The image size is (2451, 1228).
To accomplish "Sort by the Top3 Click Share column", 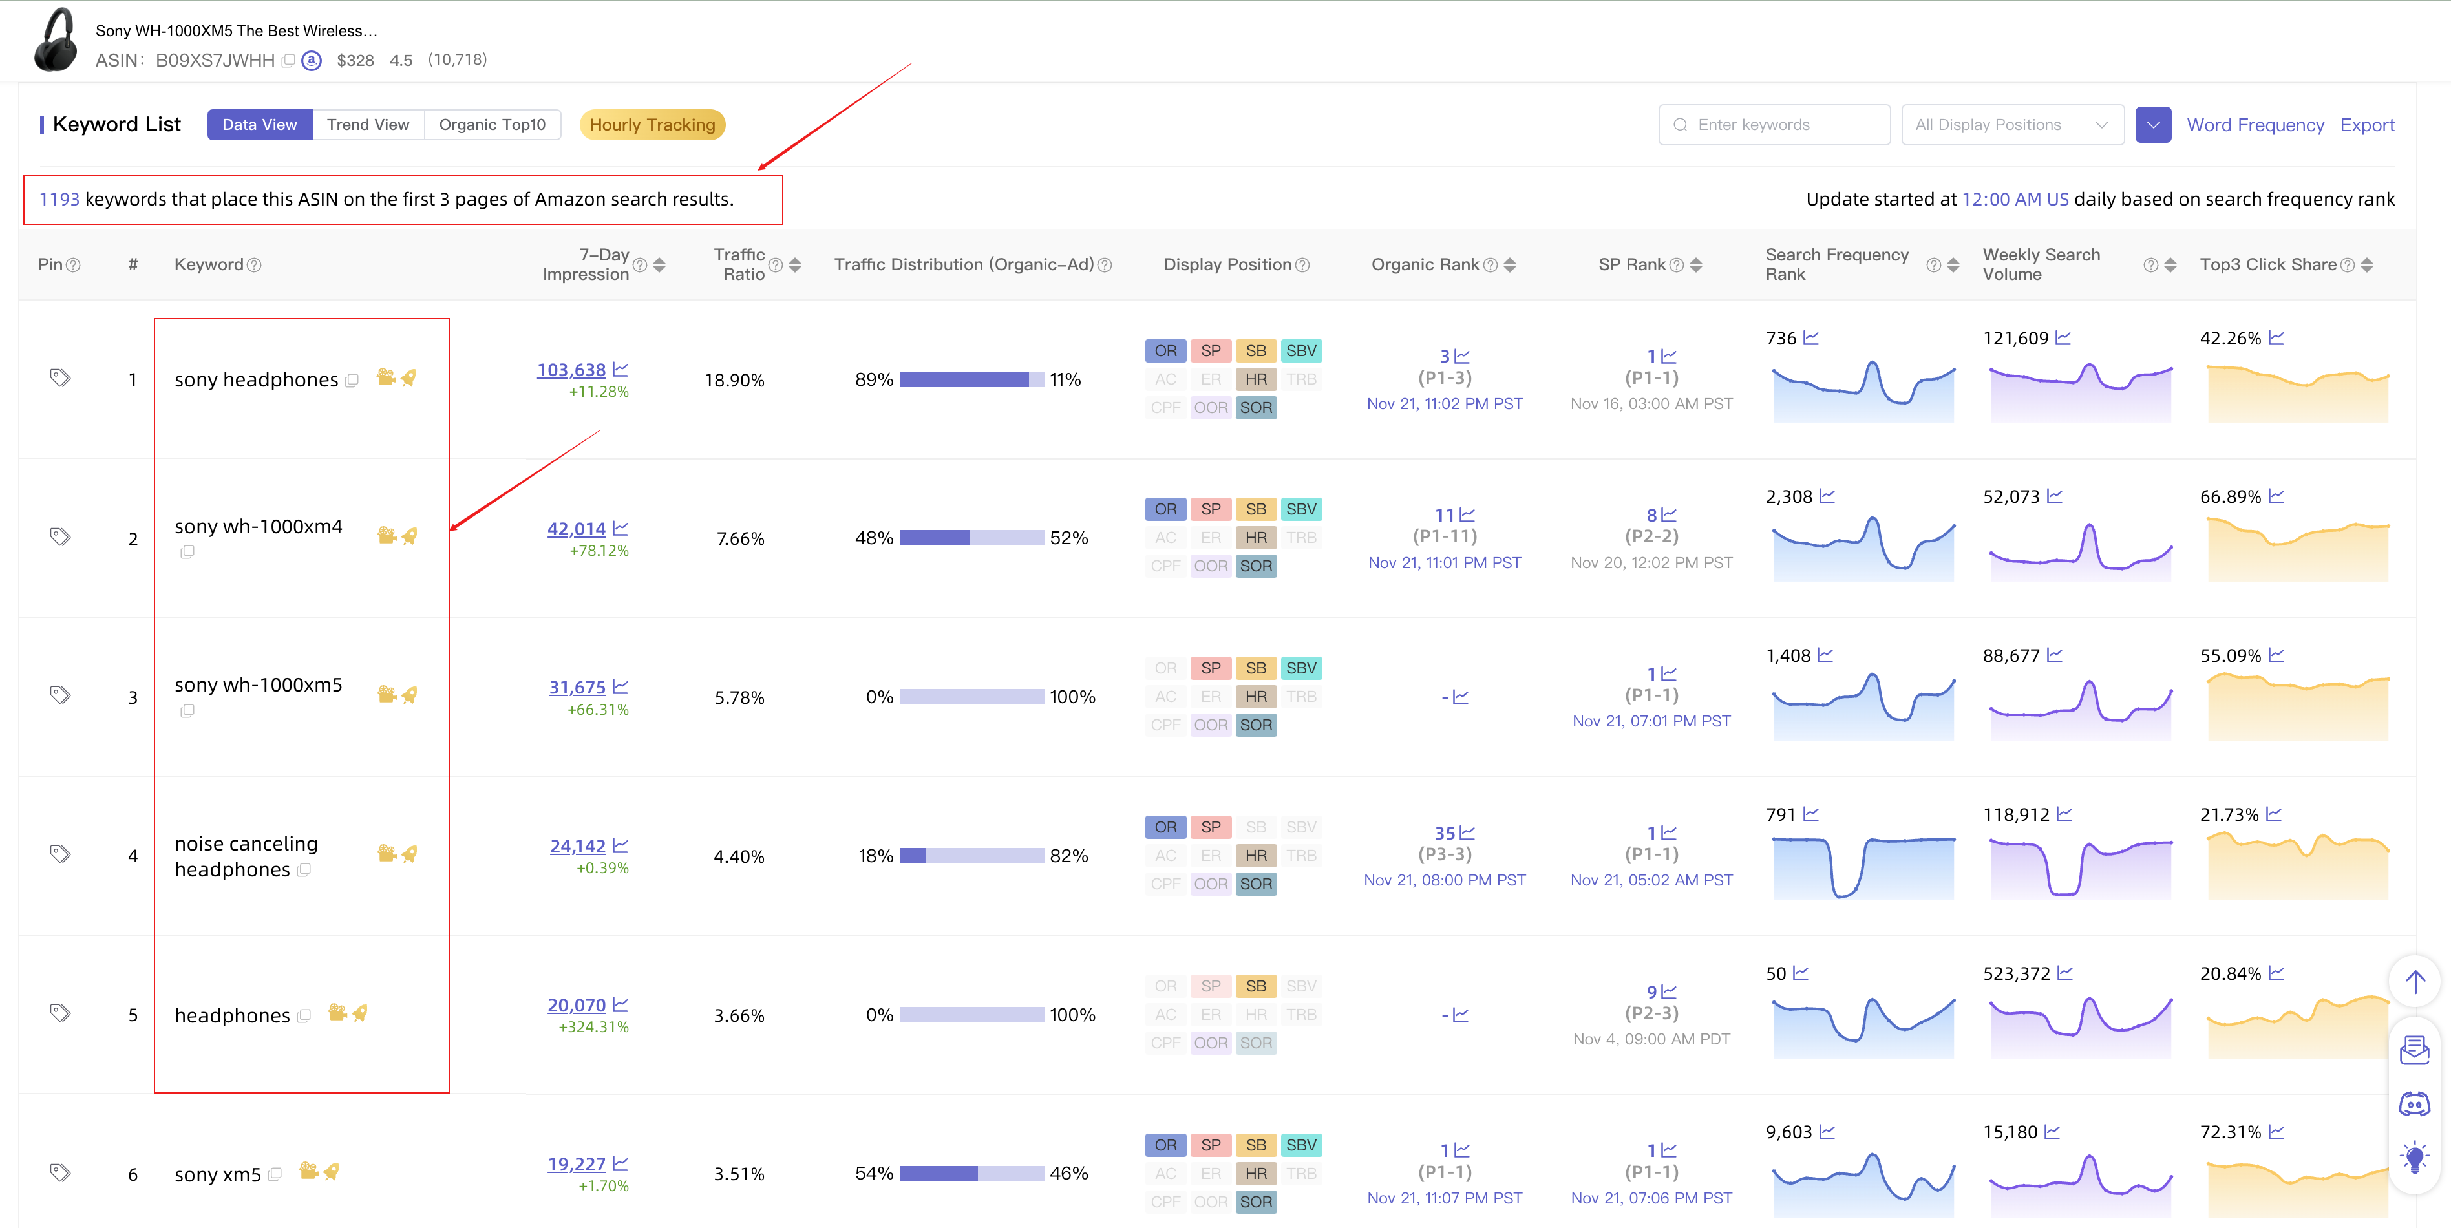I will coord(2367,266).
